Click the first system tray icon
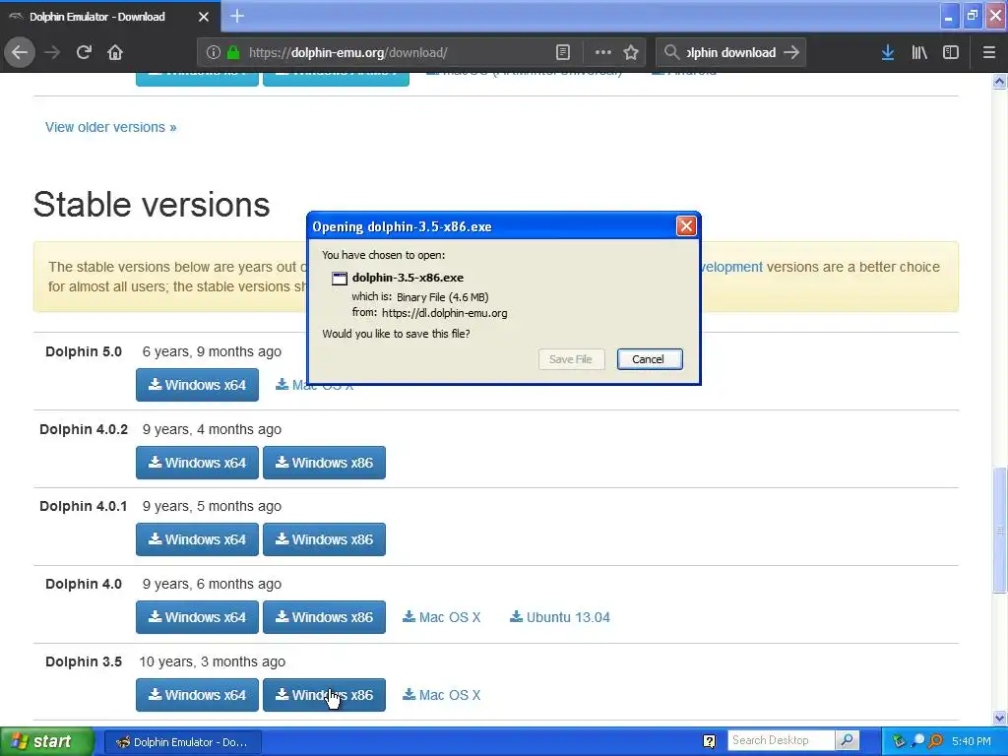 [899, 741]
